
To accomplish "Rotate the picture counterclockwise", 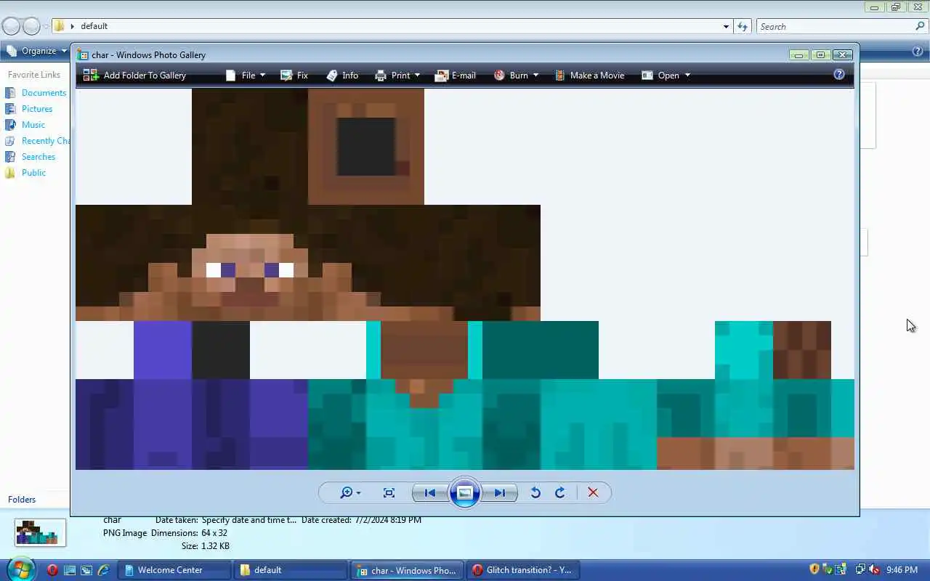I will 535,492.
